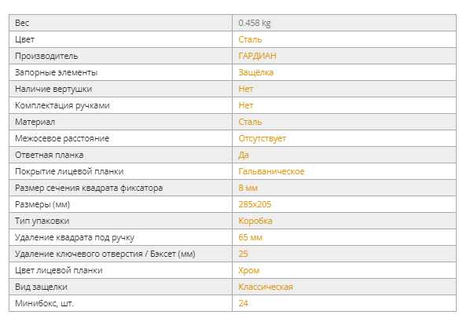
Task: Open the Гальваническое coating link
Action: pyautogui.click(x=271, y=171)
